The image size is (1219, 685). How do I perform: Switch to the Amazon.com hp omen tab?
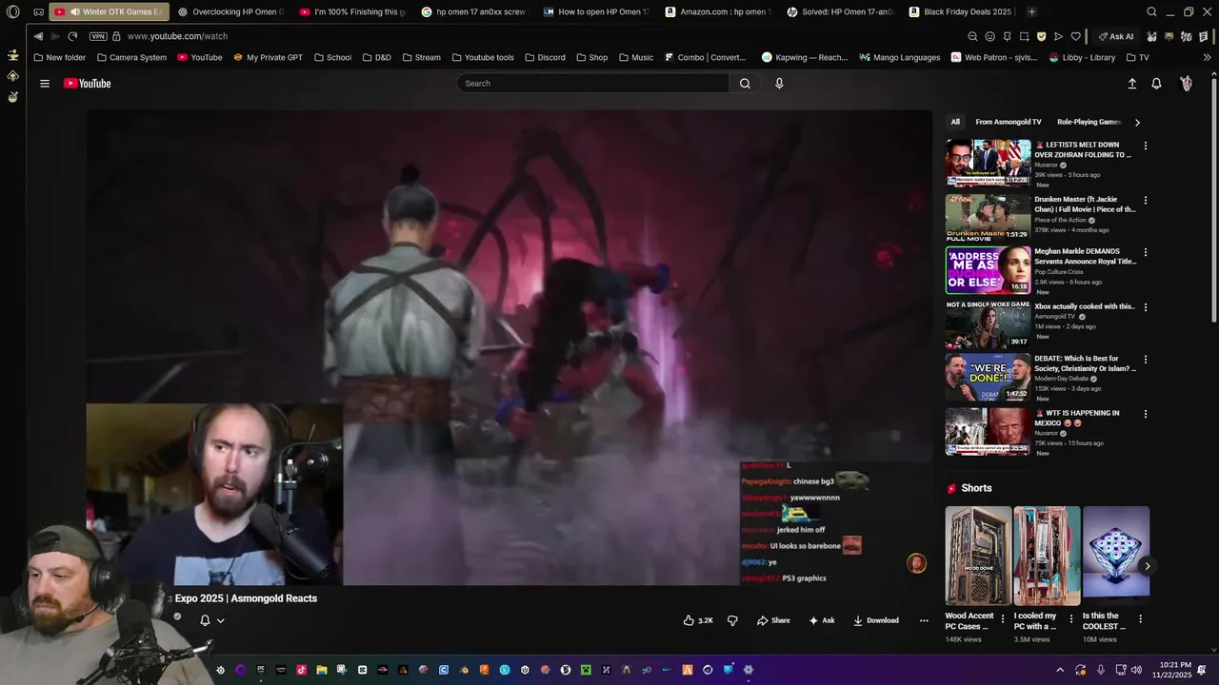[719, 12]
